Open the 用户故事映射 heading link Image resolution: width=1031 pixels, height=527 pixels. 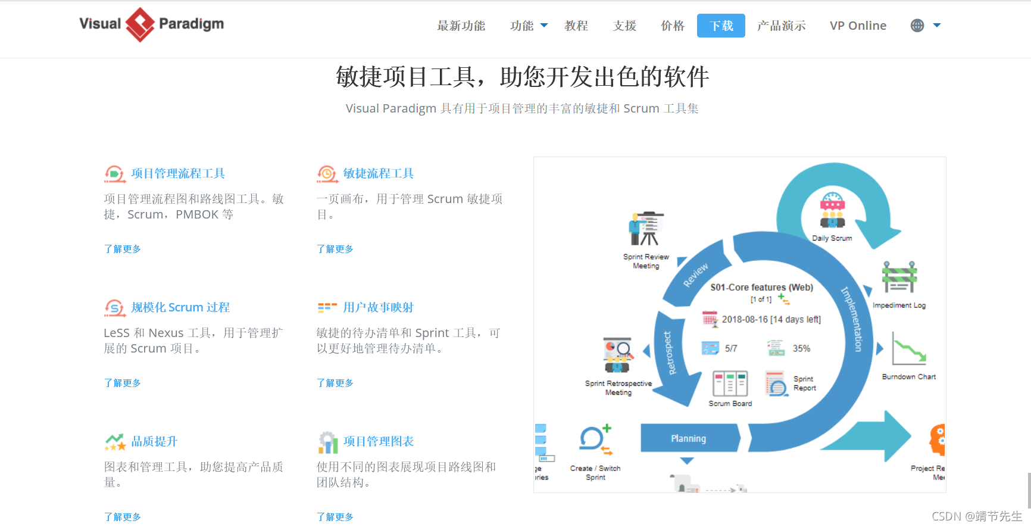[379, 307]
